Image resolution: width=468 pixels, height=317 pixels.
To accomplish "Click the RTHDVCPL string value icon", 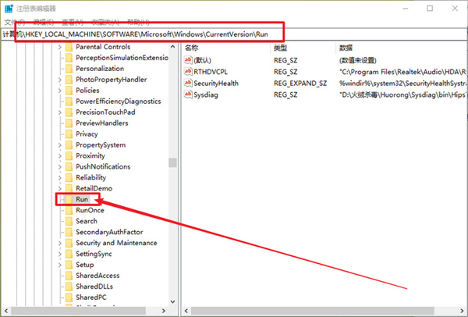I will pyautogui.click(x=188, y=72).
